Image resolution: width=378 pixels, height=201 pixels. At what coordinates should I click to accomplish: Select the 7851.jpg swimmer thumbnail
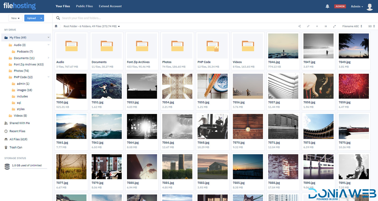tap(107, 86)
